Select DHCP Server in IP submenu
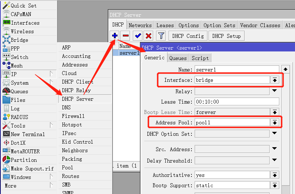 tap(77, 99)
